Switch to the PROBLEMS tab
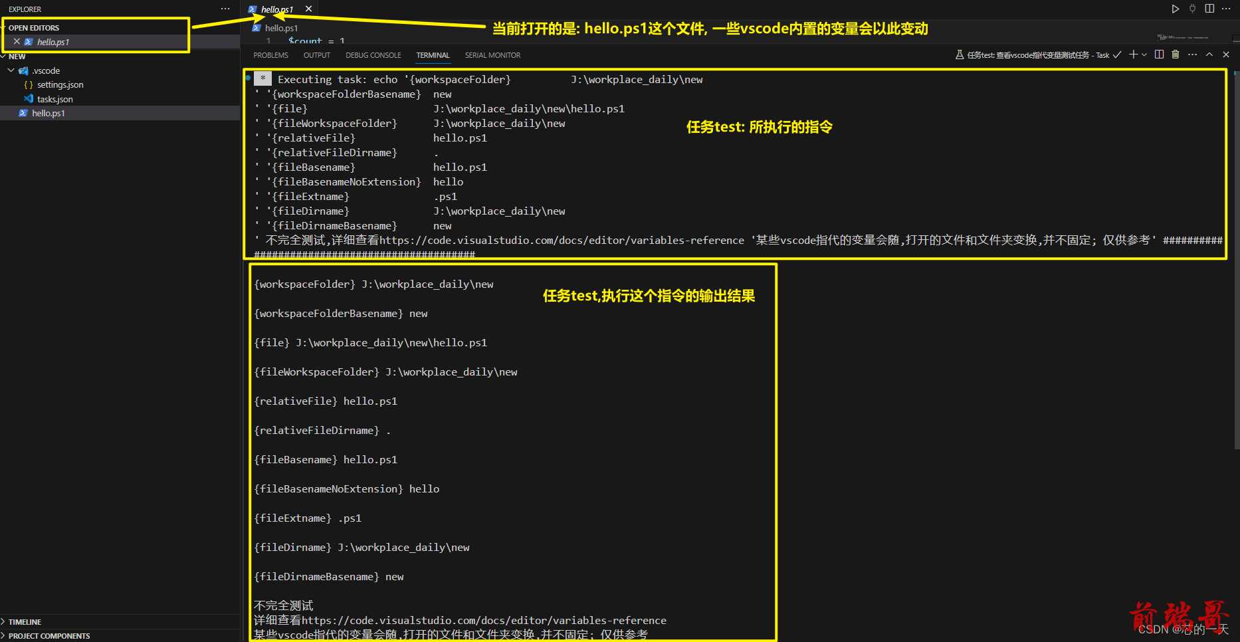The height and width of the screenshot is (642, 1240). click(270, 55)
